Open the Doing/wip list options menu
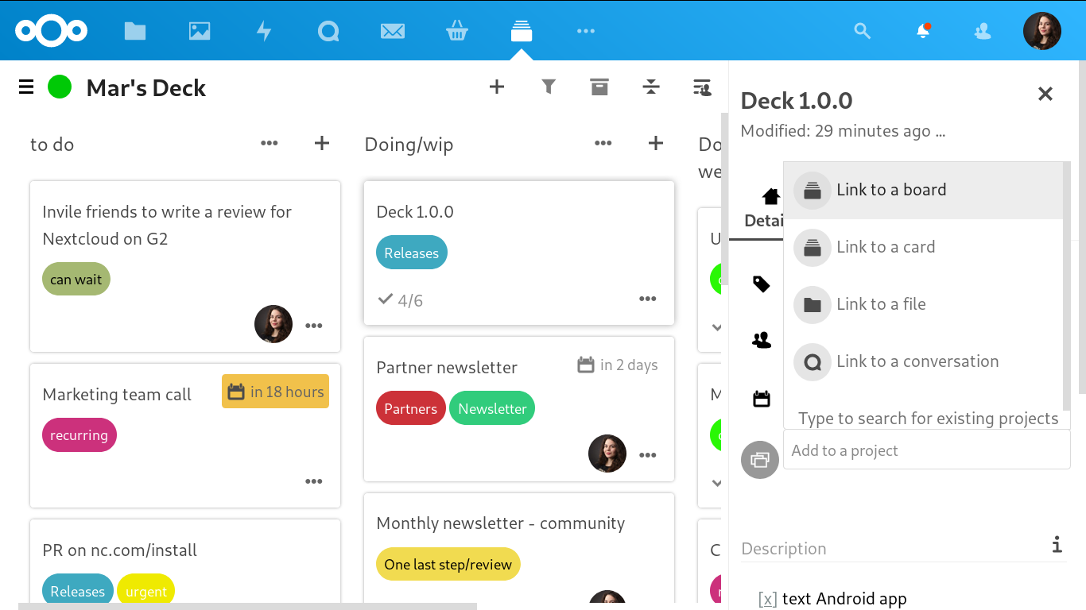 click(x=603, y=143)
